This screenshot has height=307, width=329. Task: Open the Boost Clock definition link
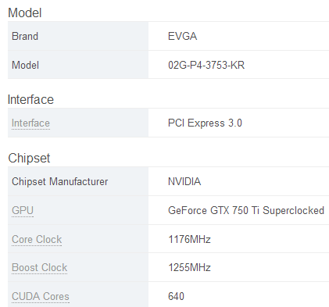pos(39,267)
